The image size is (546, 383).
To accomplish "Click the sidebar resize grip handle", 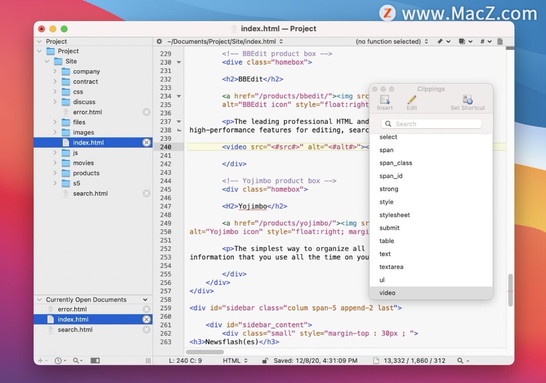I will click(148, 361).
